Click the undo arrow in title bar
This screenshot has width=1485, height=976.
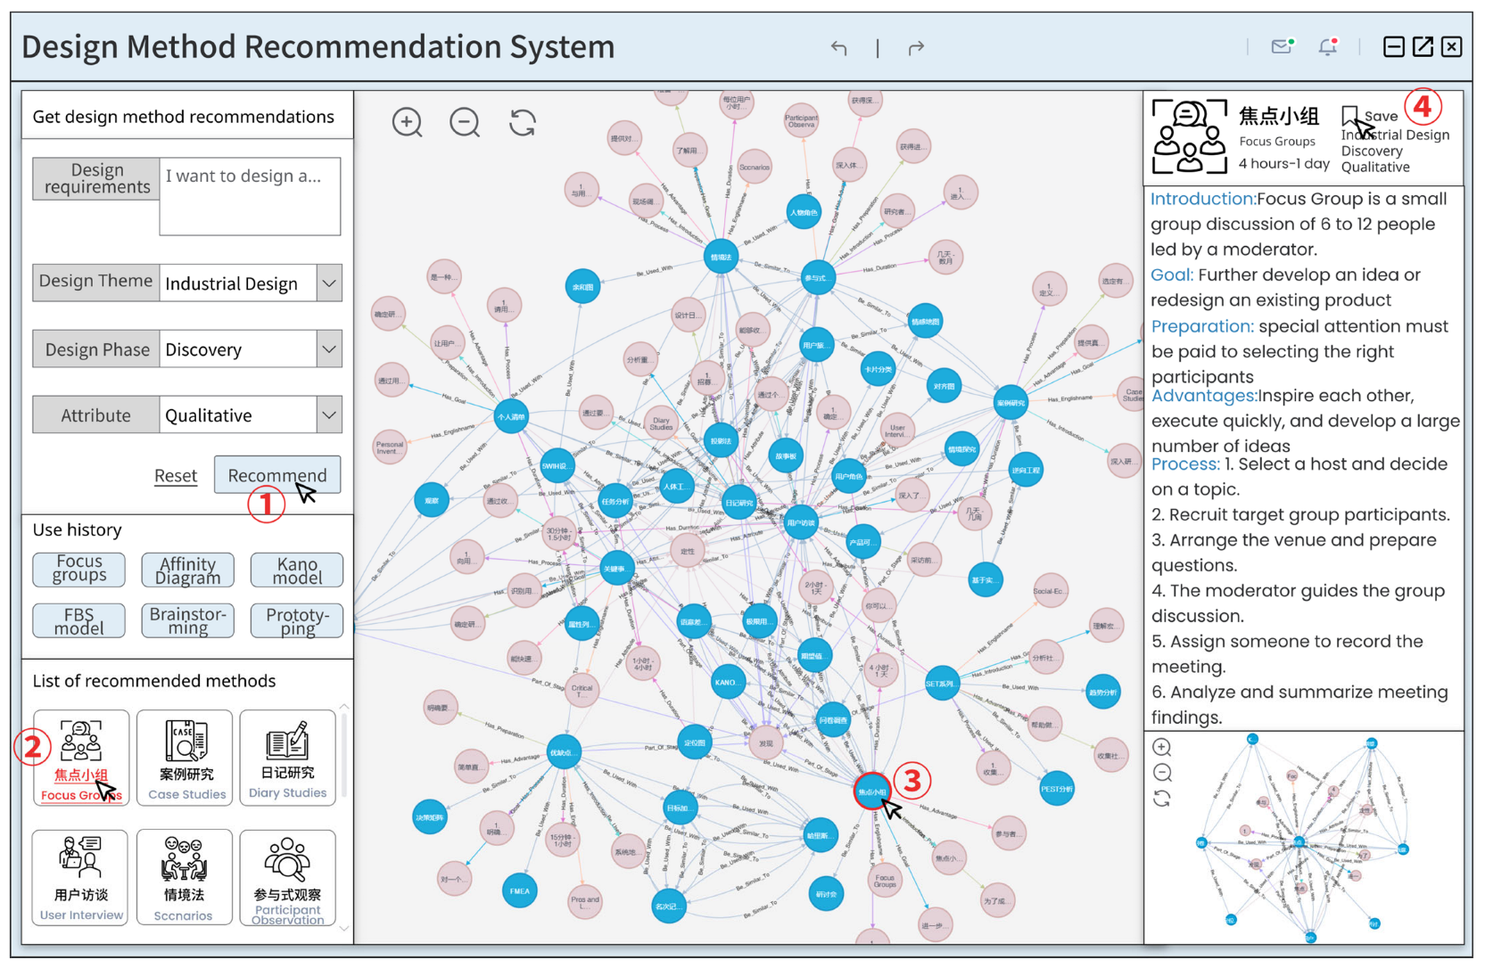click(838, 47)
